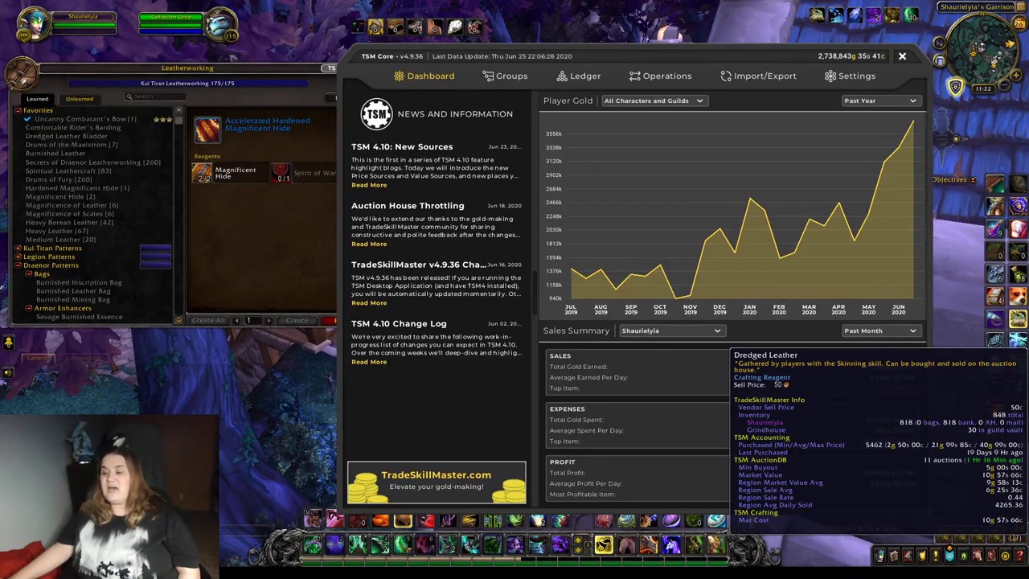
Task: Select Savage Burnished Essence recipe
Action: pos(80,317)
